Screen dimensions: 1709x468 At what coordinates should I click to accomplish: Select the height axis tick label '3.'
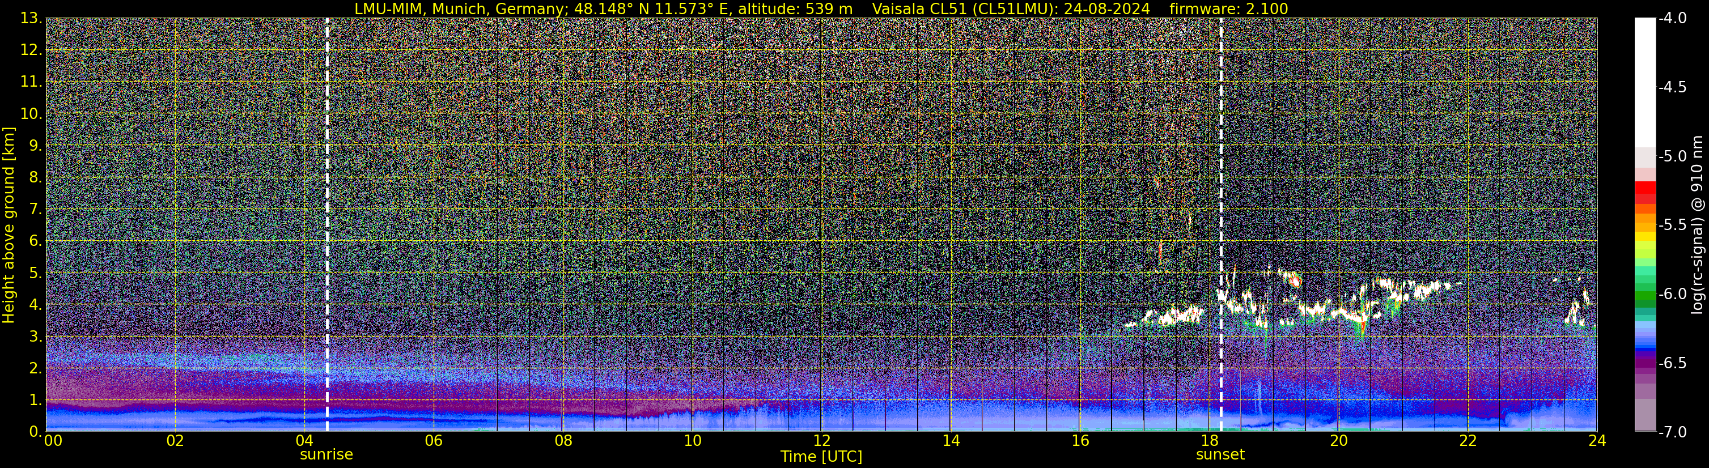pos(35,336)
